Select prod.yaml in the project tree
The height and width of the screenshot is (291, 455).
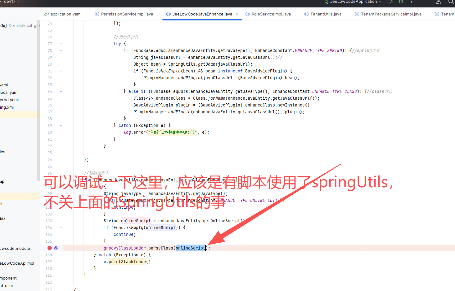9,100
